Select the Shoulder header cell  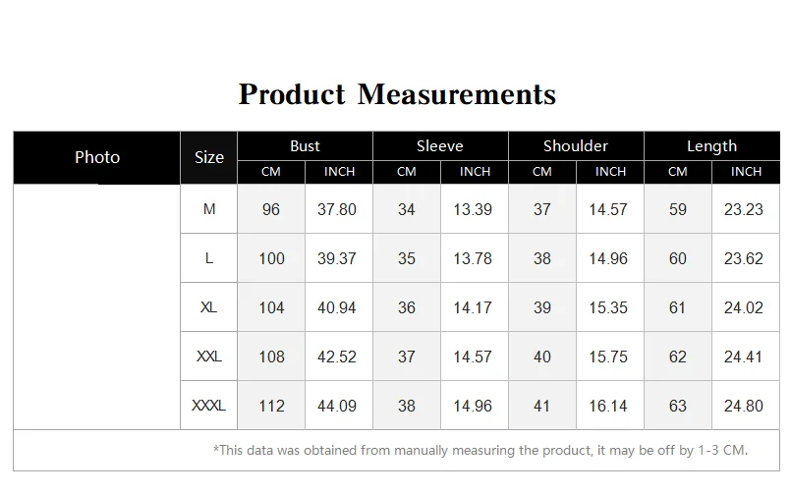coord(576,146)
